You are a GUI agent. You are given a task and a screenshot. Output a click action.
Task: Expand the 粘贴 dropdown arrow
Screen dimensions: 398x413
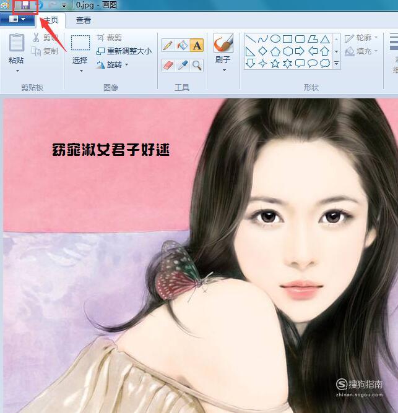coord(17,70)
